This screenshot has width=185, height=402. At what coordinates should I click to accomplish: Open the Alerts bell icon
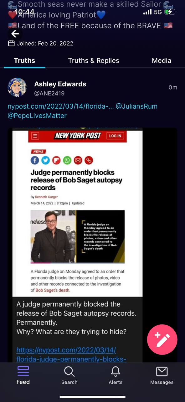pos(116,372)
